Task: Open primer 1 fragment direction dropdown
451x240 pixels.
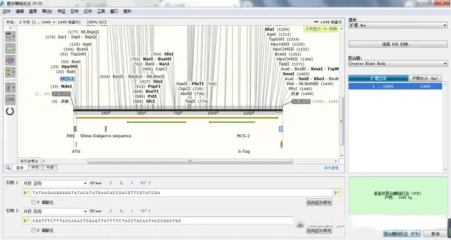Action: click(55, 183)
